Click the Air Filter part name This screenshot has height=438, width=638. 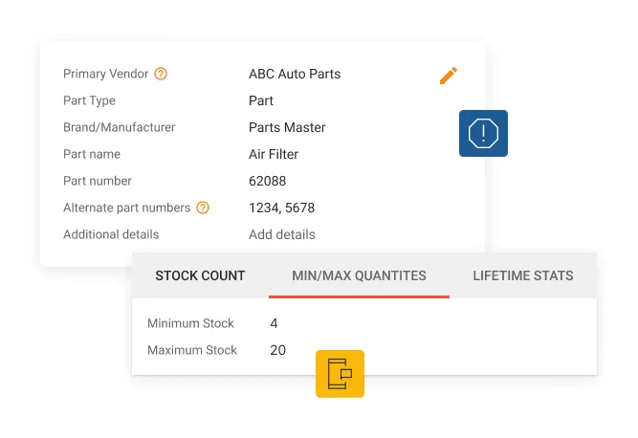[x=274, y=154]
